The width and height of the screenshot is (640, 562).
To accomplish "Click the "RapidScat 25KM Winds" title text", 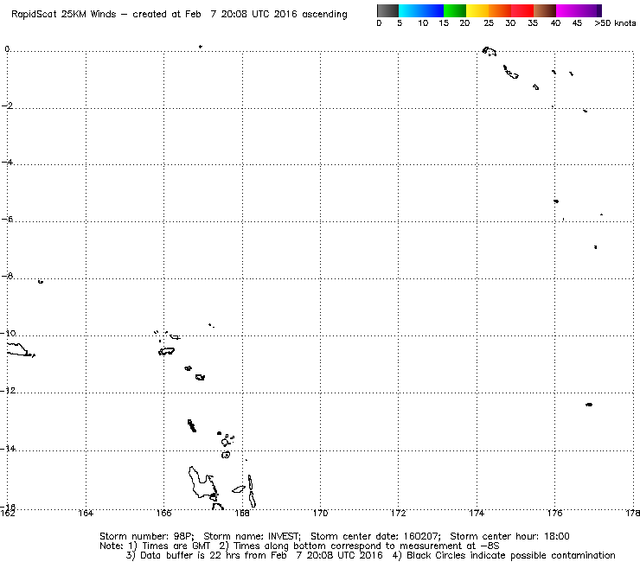I will (64, 15).
